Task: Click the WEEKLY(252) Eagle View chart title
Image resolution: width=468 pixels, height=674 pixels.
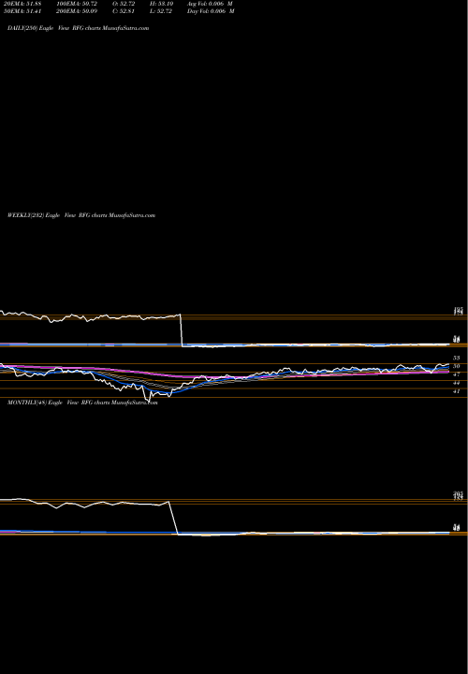Action: pyautogui.click(x=81, y=215)
